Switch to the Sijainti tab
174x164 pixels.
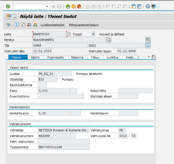35,57
